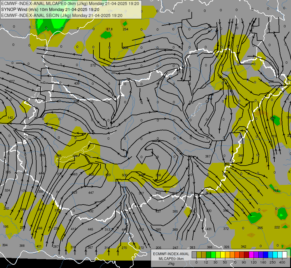Click the map value 326
This screenshot has width=291, height=268.
pyautogui.click(x=226, y=247)
